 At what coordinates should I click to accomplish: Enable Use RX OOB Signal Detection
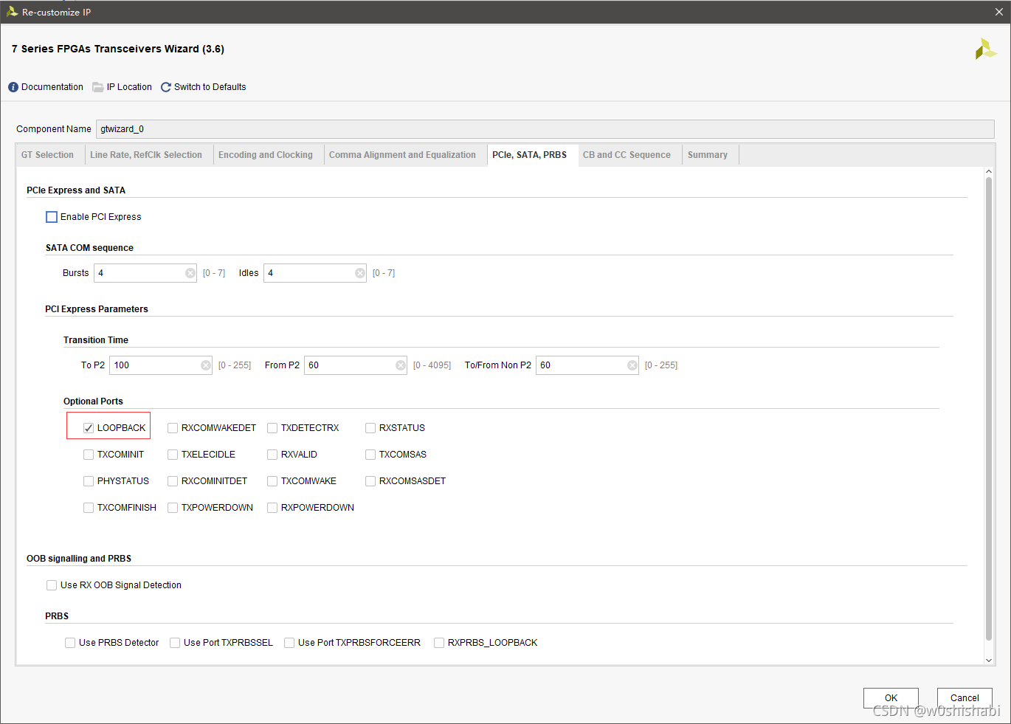click(x=52, y=585)
